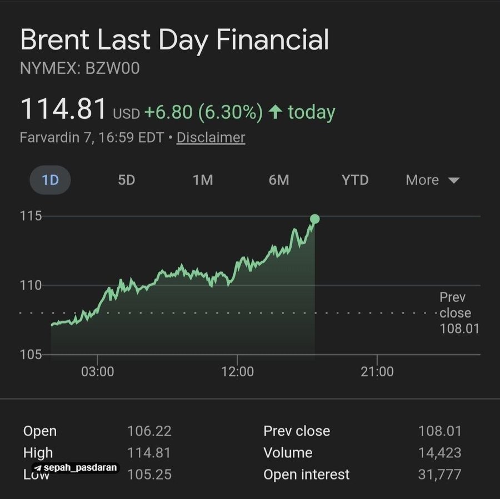Viewport: 500px width, 499px height.
Task: Show the YTD performance view
Action: pos(355,180)
